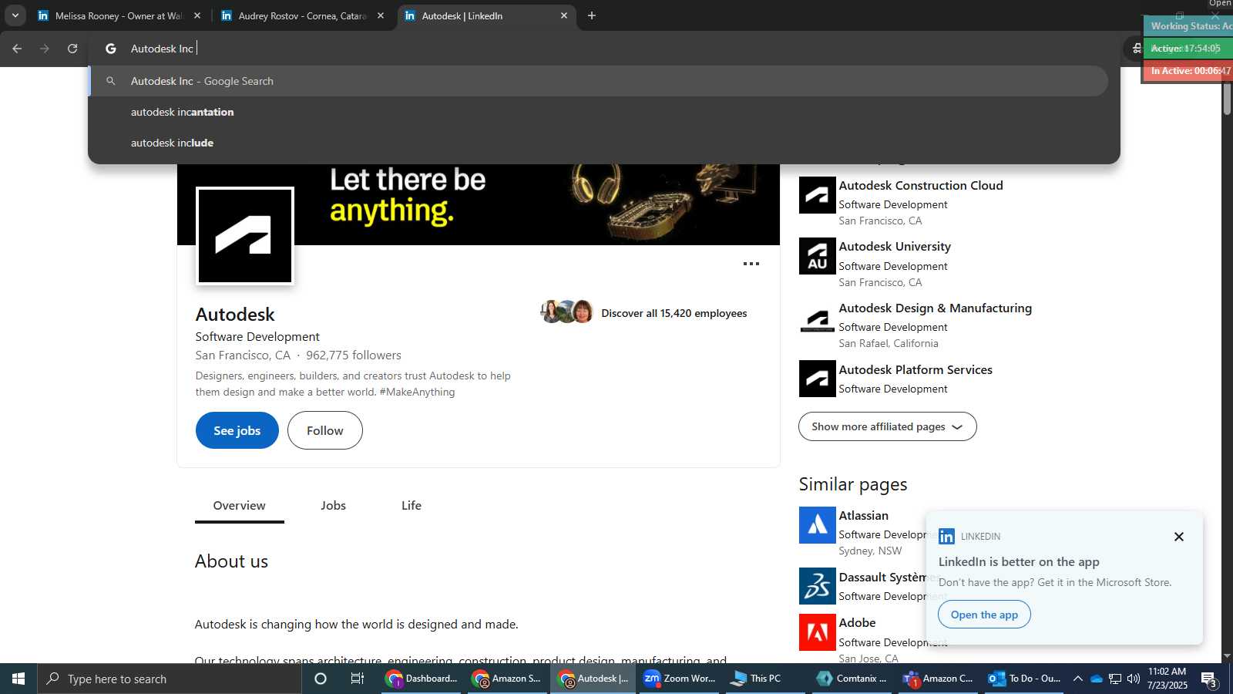Image resolution: width=1233 pixels, height=694 pixels.
Task: Click the taskbar clock showing 11:02 AM
Action: [x=1167, y=679]
